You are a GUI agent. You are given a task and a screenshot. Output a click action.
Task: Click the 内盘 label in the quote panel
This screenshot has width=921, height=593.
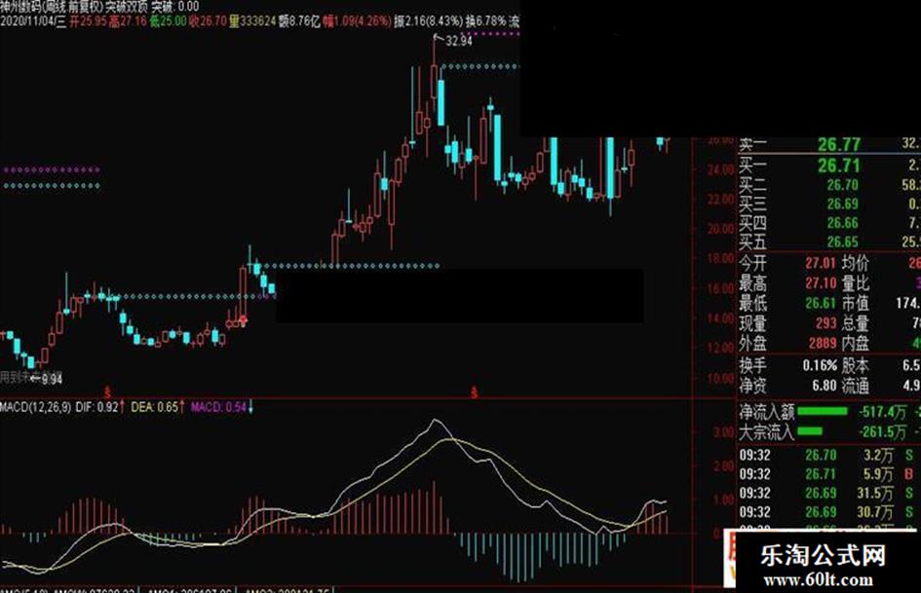856,343
